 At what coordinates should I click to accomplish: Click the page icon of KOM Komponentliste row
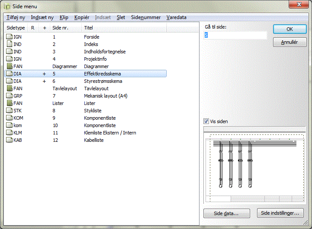(x=9, y=118)
